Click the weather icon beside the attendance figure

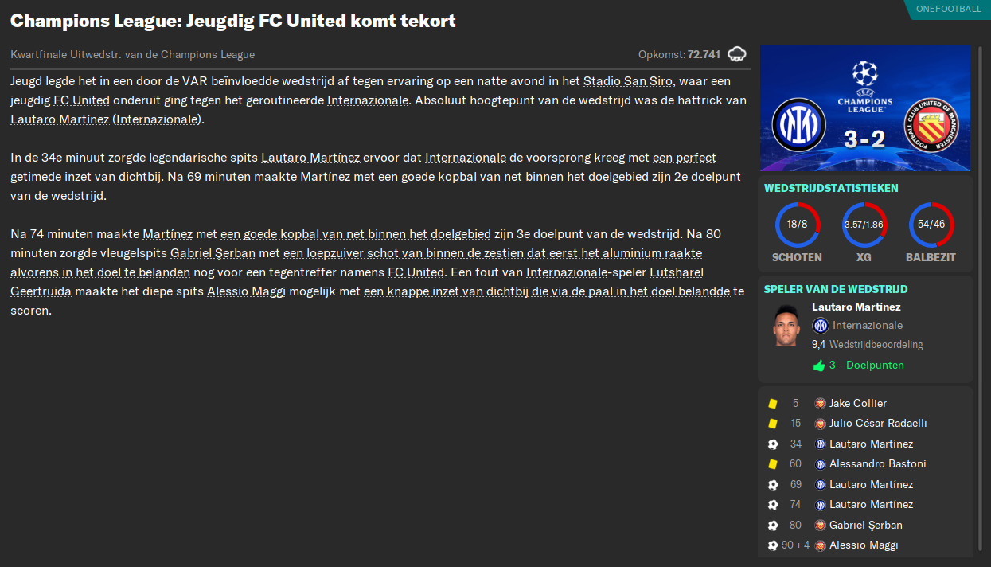[x=737, y=53]
